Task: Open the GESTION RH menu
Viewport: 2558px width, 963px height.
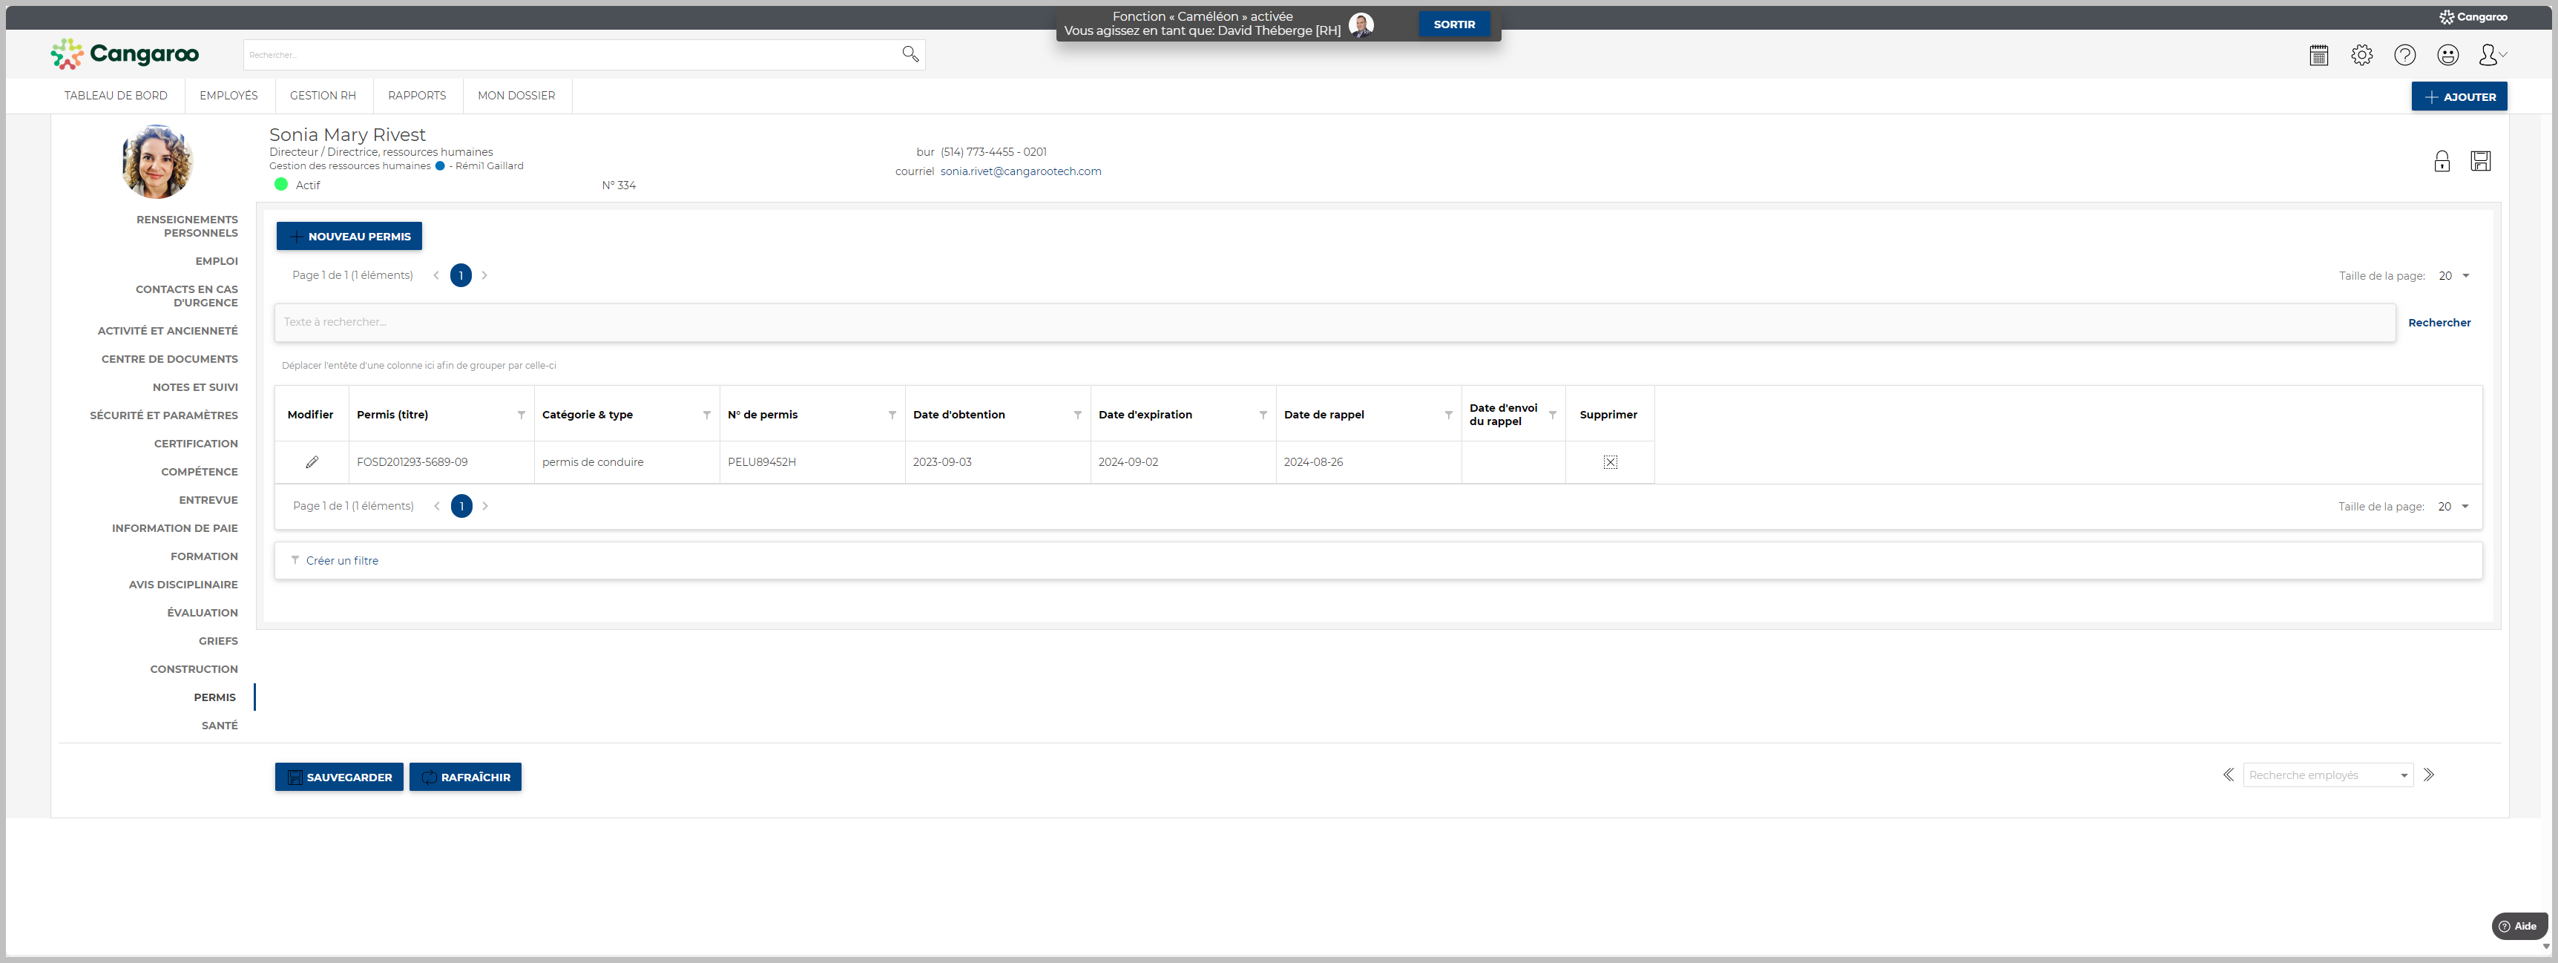Action: coord(323,95)
